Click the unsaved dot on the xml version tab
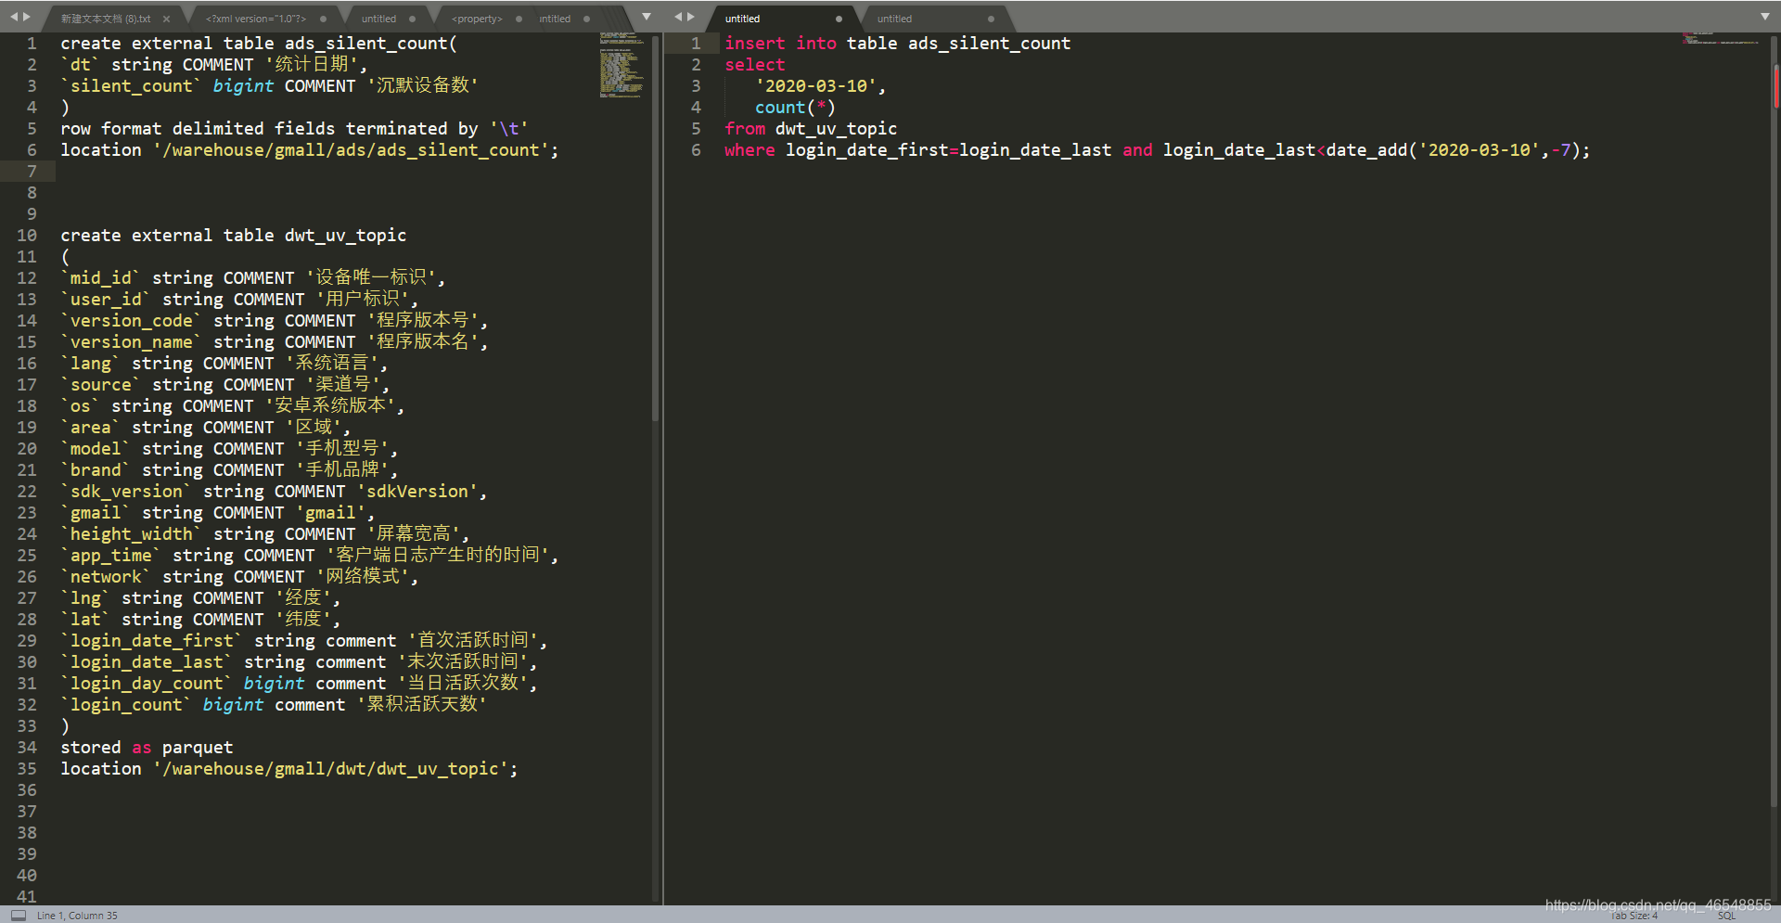Viewport: 1781px width, 923px height. pyautogui.click(x=323, y=19)
